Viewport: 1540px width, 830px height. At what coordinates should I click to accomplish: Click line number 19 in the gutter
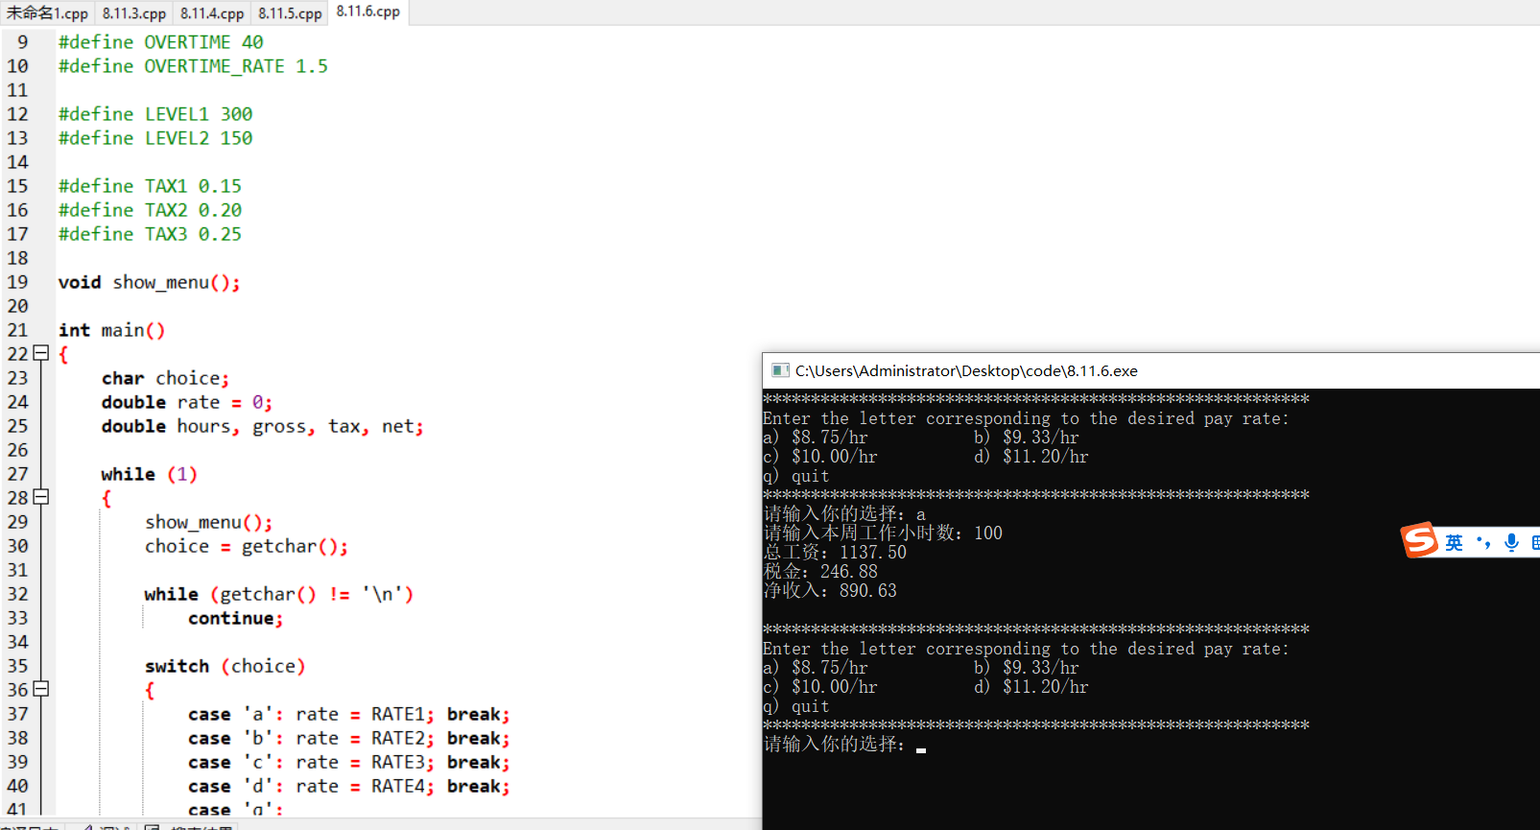pos(17,282)
